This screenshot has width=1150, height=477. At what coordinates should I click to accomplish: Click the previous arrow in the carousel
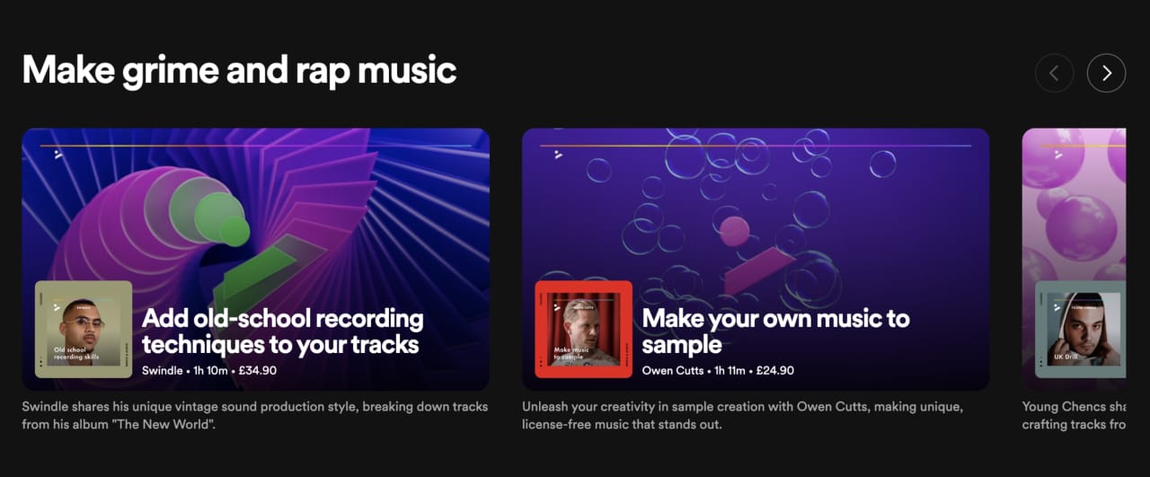(1054, 74)
